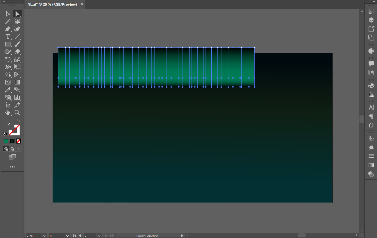Screen dimensions: 377x238
Task: Select the Rotate tool
Action: click(x=8, y=59)
